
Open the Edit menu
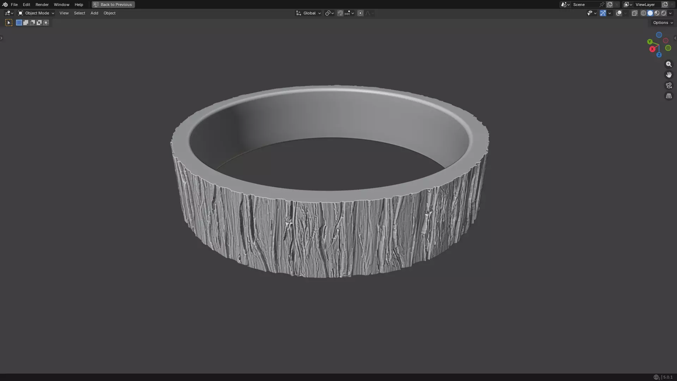click(26, 5)
